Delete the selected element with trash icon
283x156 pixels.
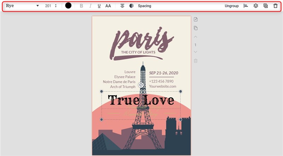pos(276,6)
